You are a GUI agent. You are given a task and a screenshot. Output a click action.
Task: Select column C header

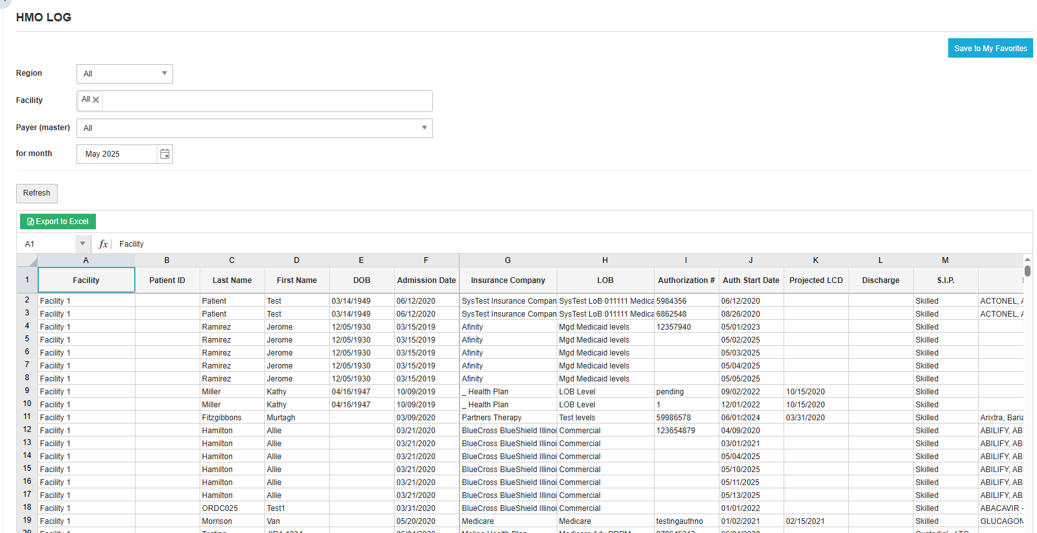point(232,260)
